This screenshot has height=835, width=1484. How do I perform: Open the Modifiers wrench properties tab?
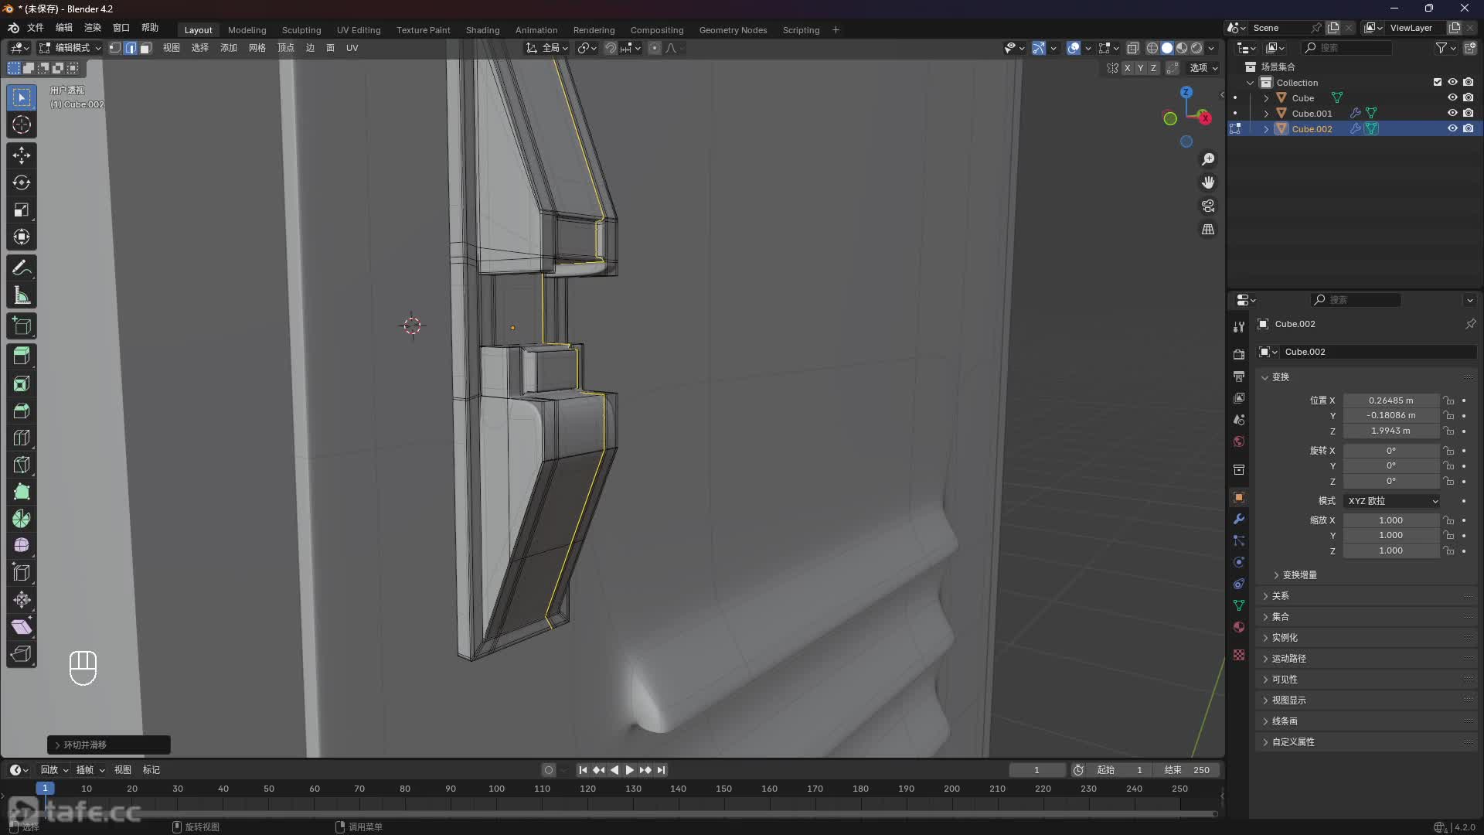1239,519
